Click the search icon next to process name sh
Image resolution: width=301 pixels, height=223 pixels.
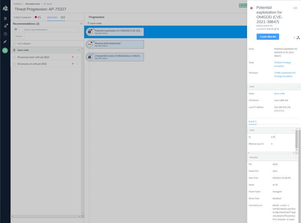click(x=277, y=185)
